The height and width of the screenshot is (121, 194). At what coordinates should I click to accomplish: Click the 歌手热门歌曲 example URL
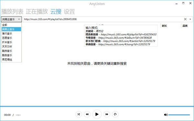coord(129,41)
